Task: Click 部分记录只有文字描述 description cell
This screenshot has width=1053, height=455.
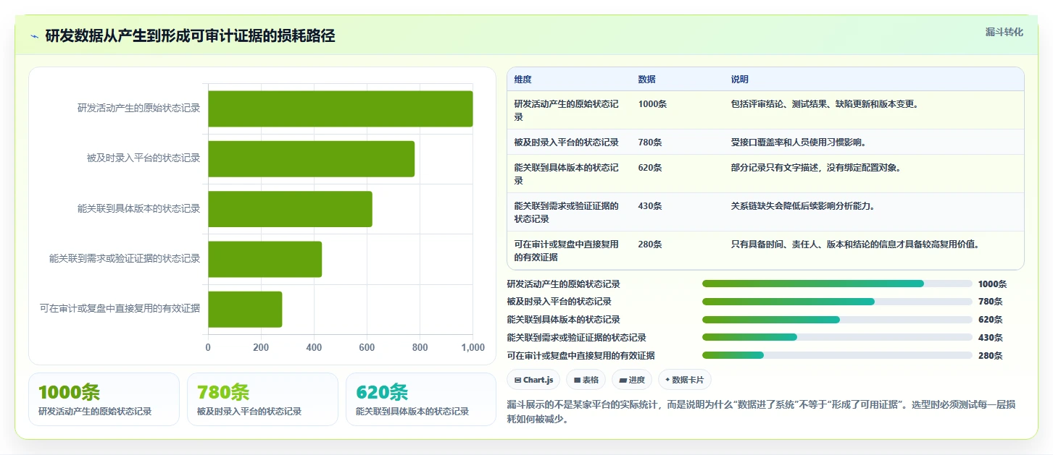Action: pyautogui.click(x=816, y=168)
